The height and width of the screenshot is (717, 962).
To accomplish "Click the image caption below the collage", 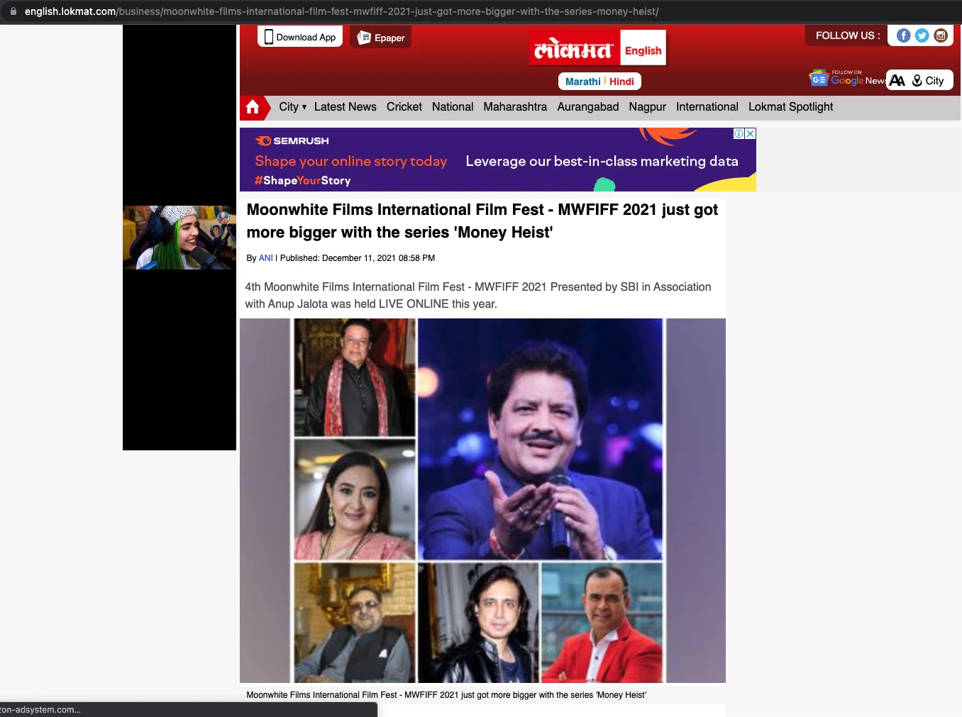I will (x=446, y=695).
